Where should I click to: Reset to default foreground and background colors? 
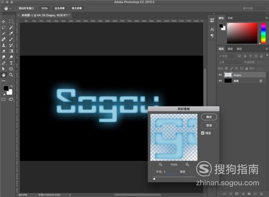(4, 94)
